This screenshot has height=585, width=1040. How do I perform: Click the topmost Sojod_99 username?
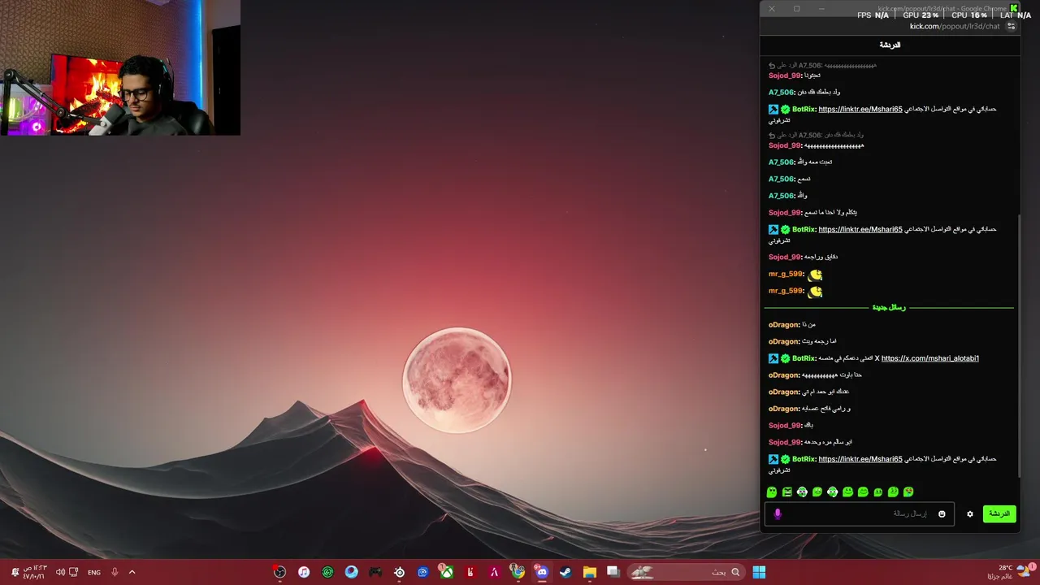pos(784,76)
